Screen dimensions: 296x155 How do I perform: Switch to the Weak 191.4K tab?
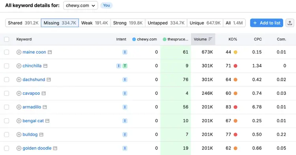click(95, 23)
